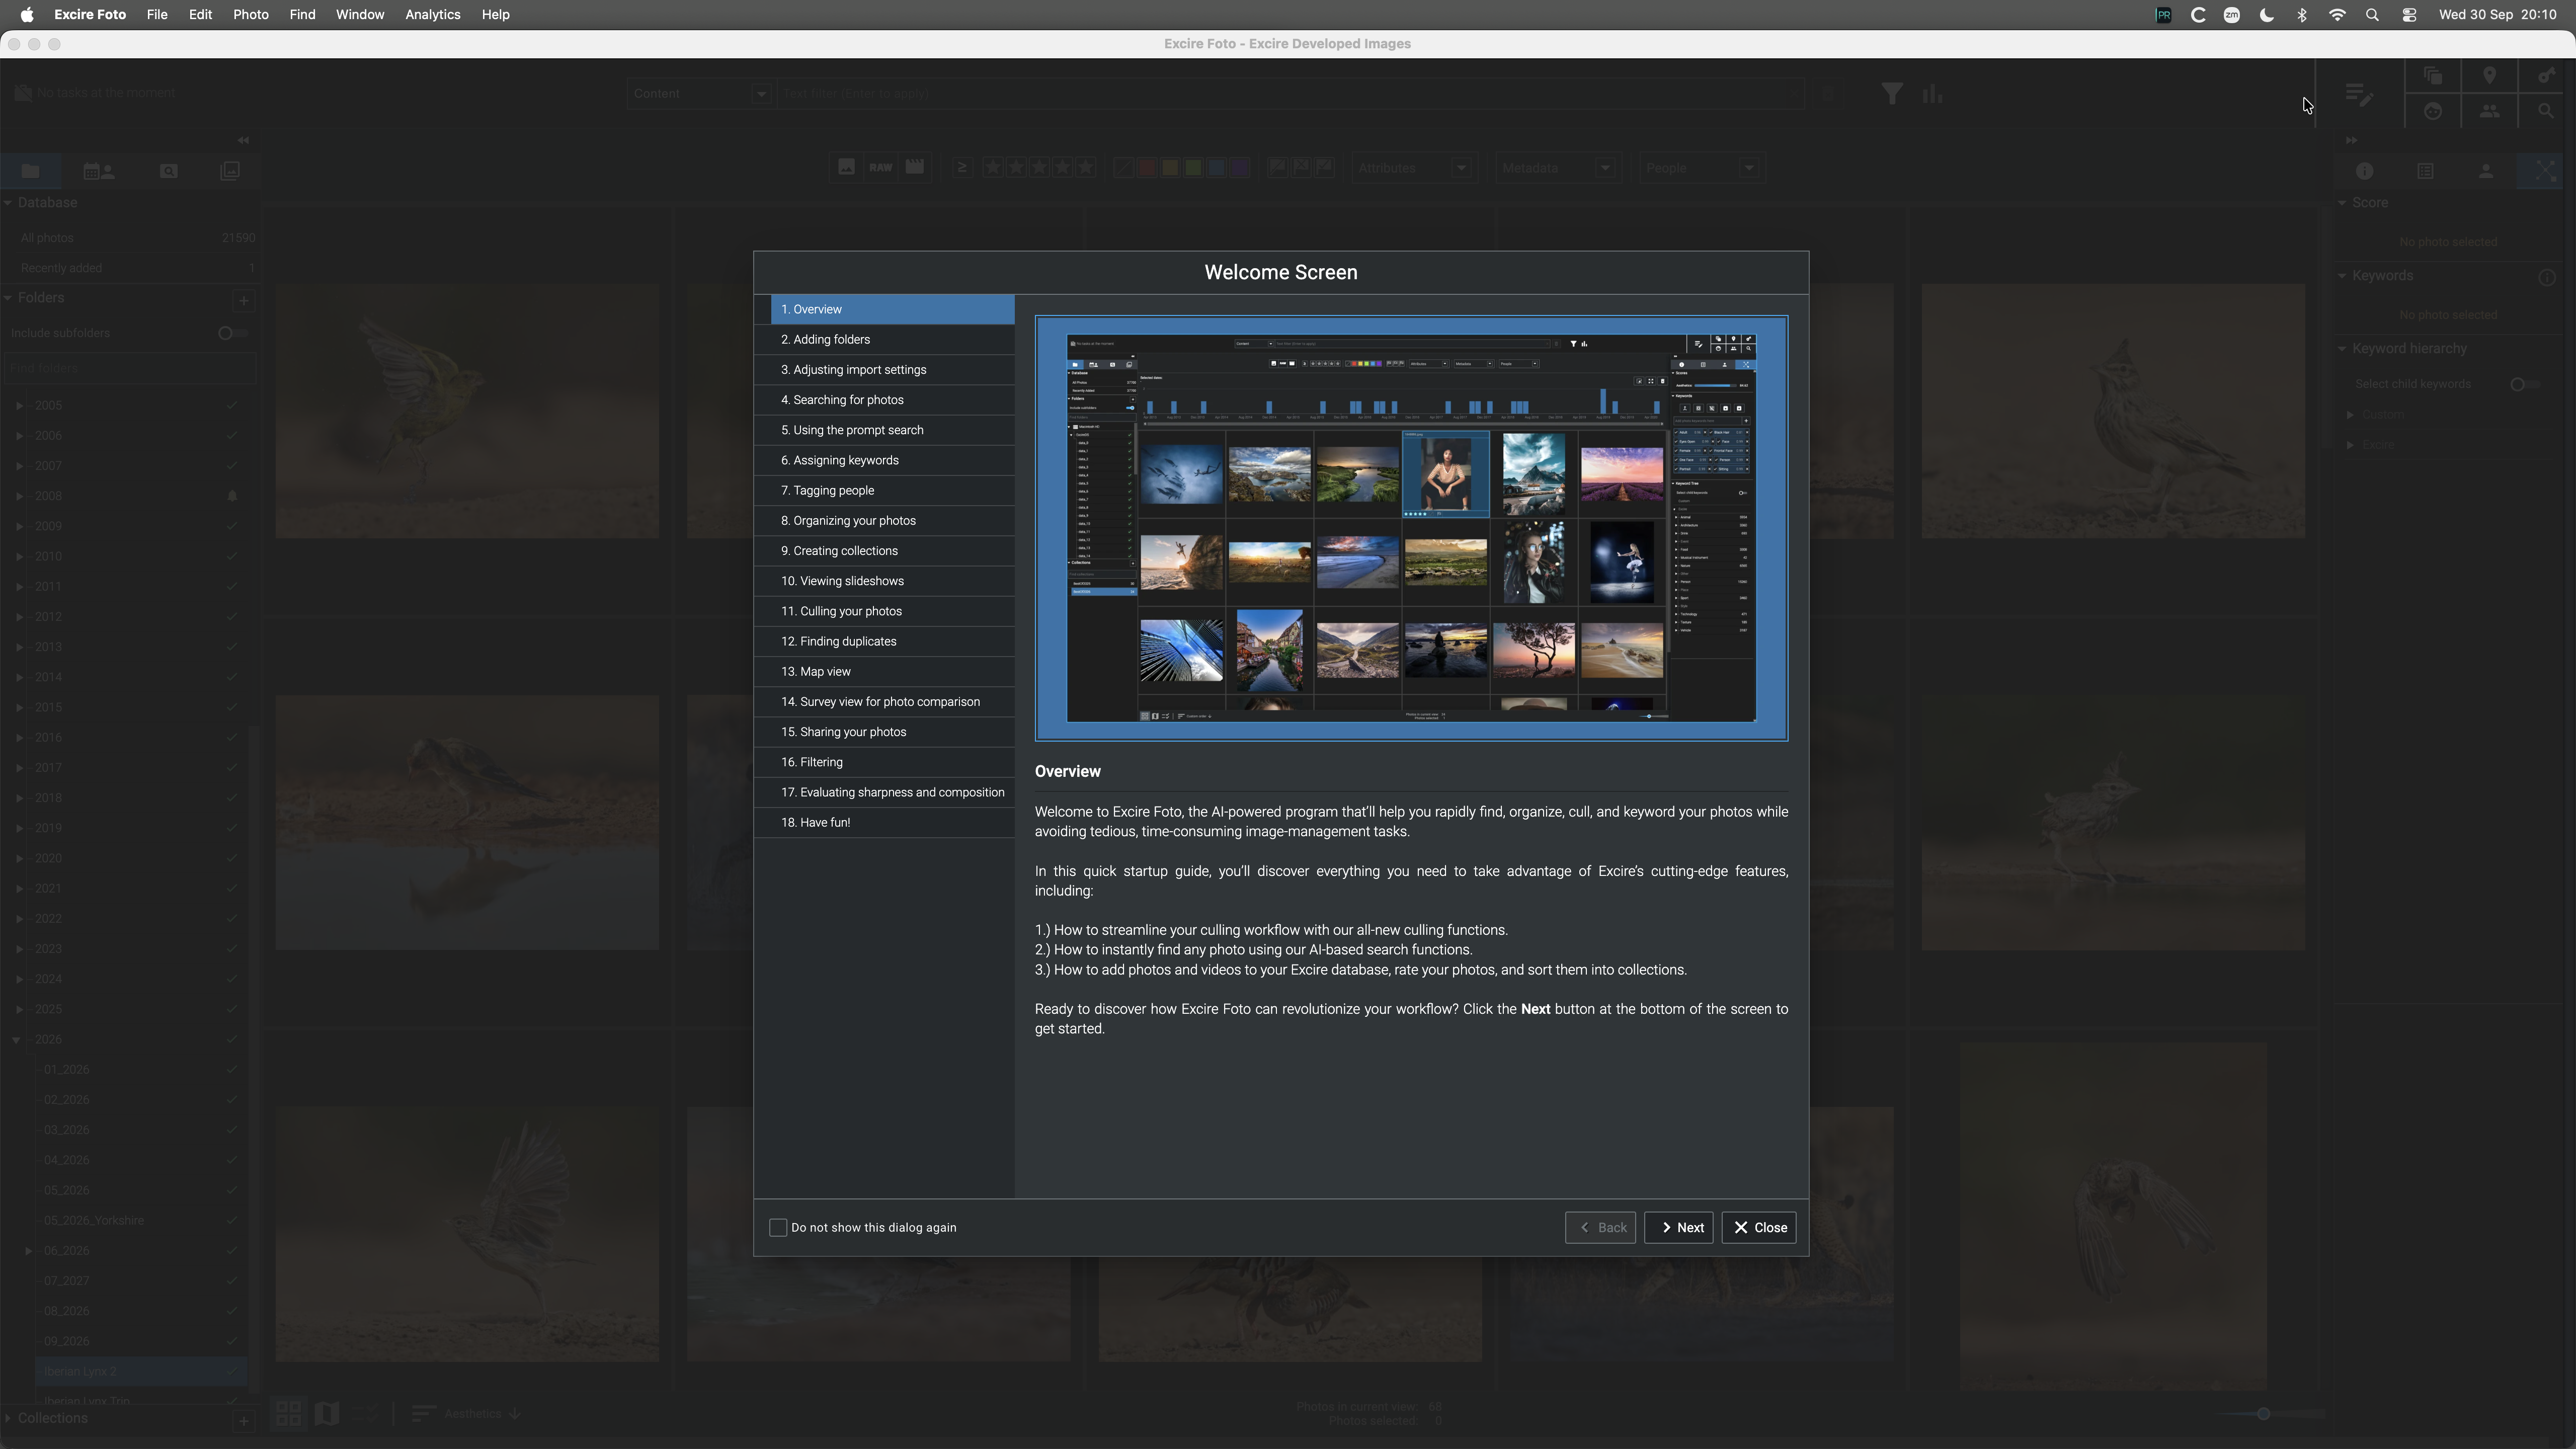
Task: Select the folders tab icon in left panel
Action: coord(30,171)
